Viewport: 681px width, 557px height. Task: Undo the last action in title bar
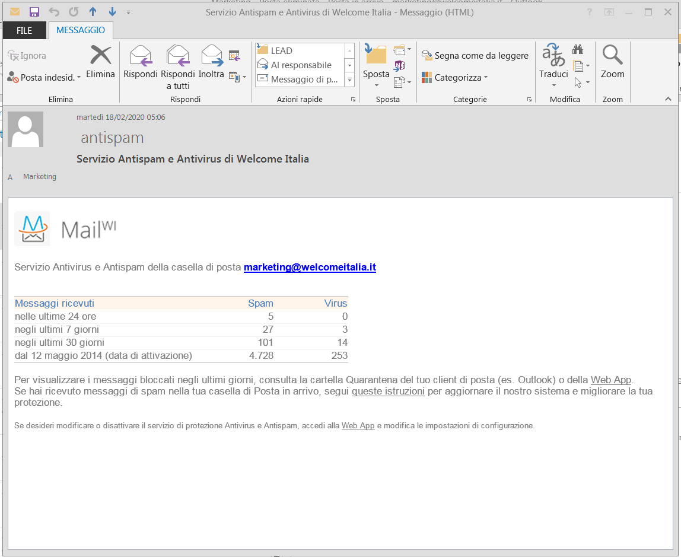pos(54,12)
